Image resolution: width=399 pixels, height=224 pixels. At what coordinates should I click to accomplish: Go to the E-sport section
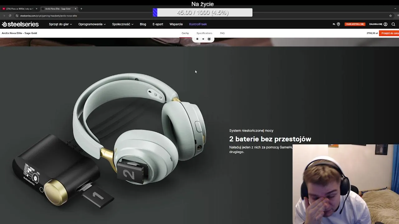click(158, 24)
